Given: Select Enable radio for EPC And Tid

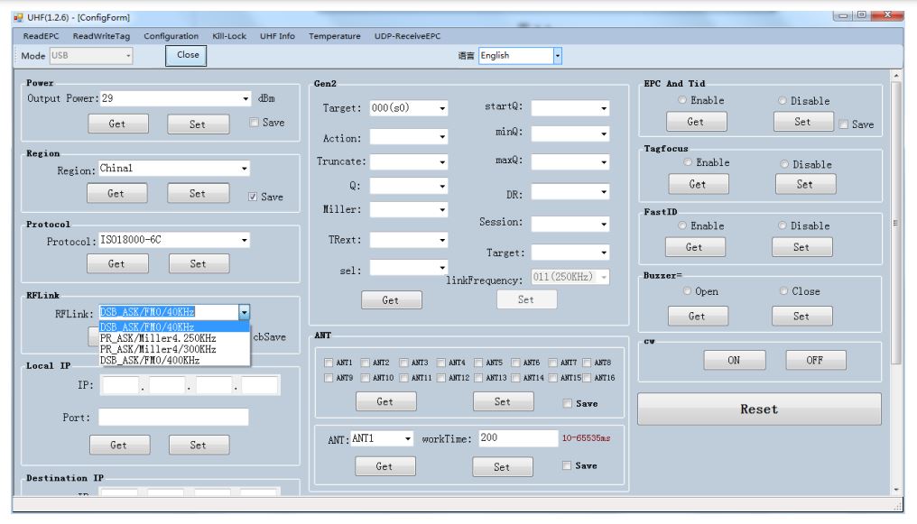Looking at the screenshot, I should click(x=683, y=100).
